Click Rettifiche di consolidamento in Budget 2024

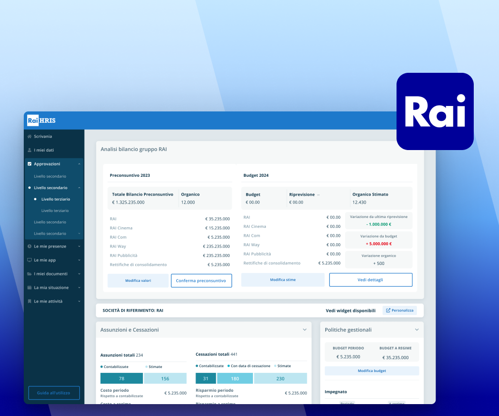pyautogui.click(x=272, y=263)
